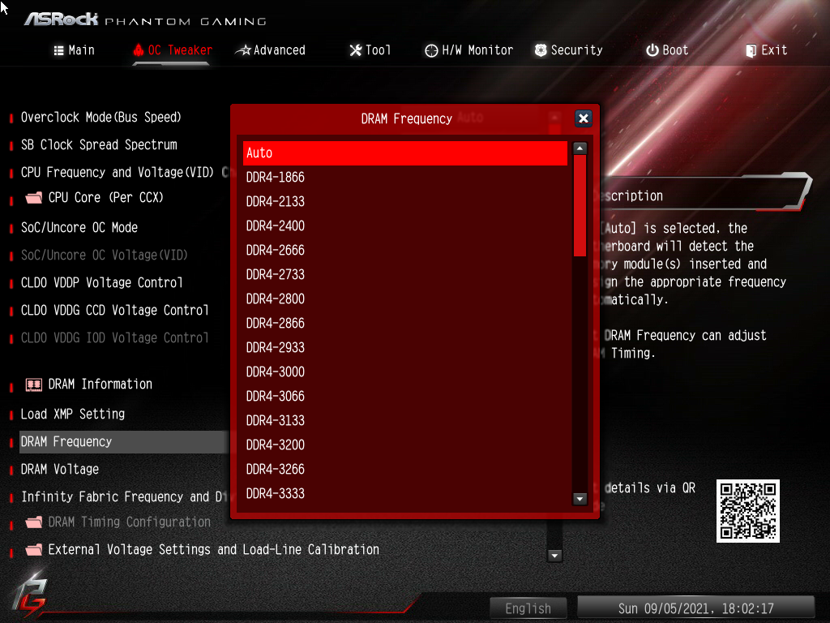Open the Security tab
Screen dimensions: 830x623
(x=568, y=50)
